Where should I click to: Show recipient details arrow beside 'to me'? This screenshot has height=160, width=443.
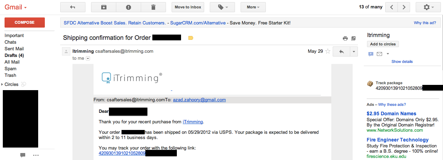pos(88,58)
